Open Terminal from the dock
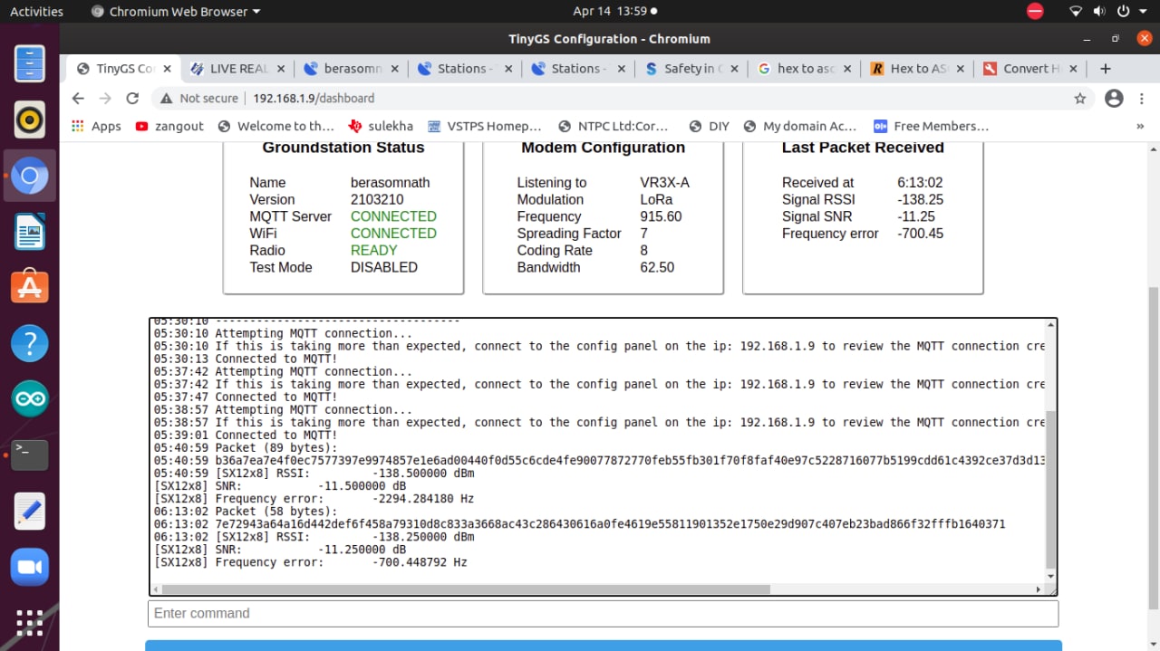Viewport: 1160px width, 651px height. coord(30,455)
